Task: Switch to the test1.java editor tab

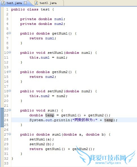Action: click(x=48, y=3)
